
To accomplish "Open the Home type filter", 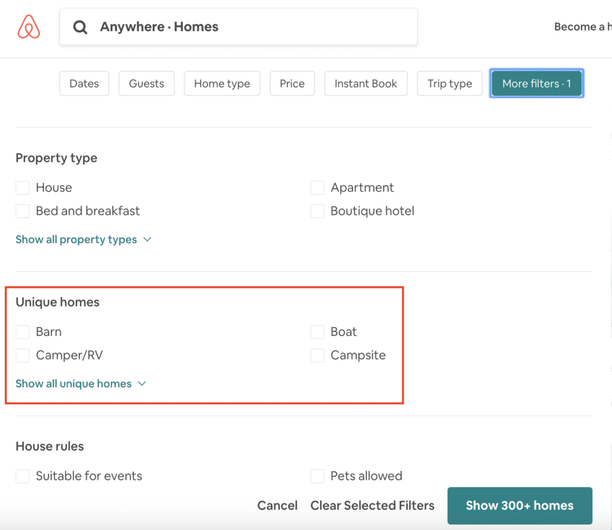I will pyautogui.click(x=222, y=84).
